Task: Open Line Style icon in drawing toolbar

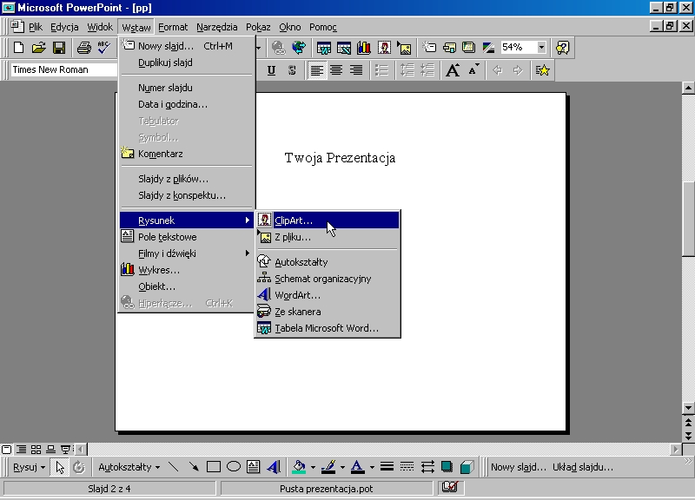Action: pos(387,467)
